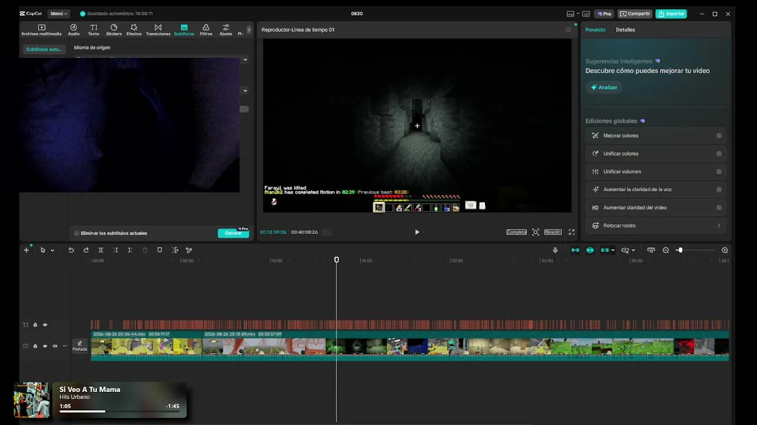Click the clip-with-arrow icon beside the marker tool
Viewport: 757px width, 425px height.
click(174, 250)
